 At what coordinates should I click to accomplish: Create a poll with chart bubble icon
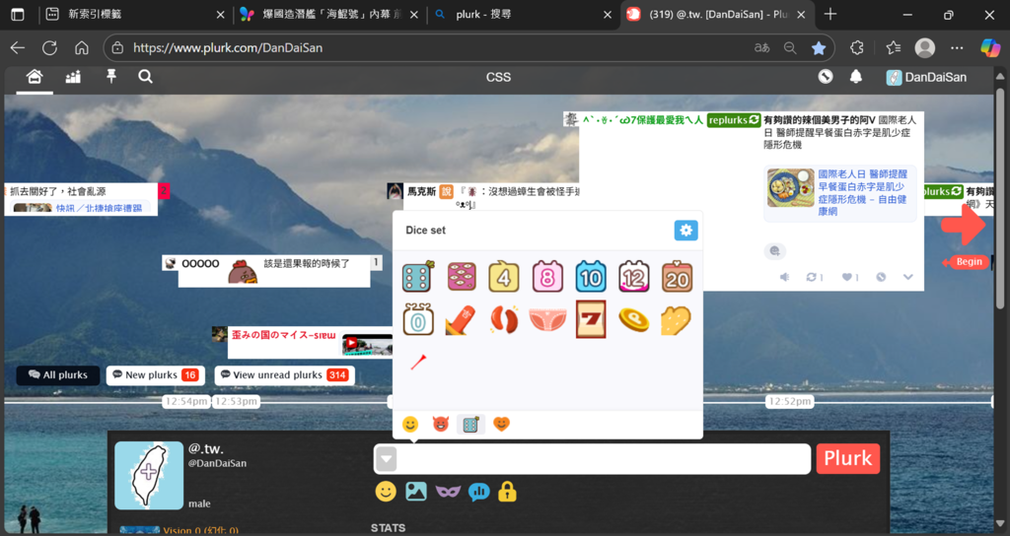point(479,491)
